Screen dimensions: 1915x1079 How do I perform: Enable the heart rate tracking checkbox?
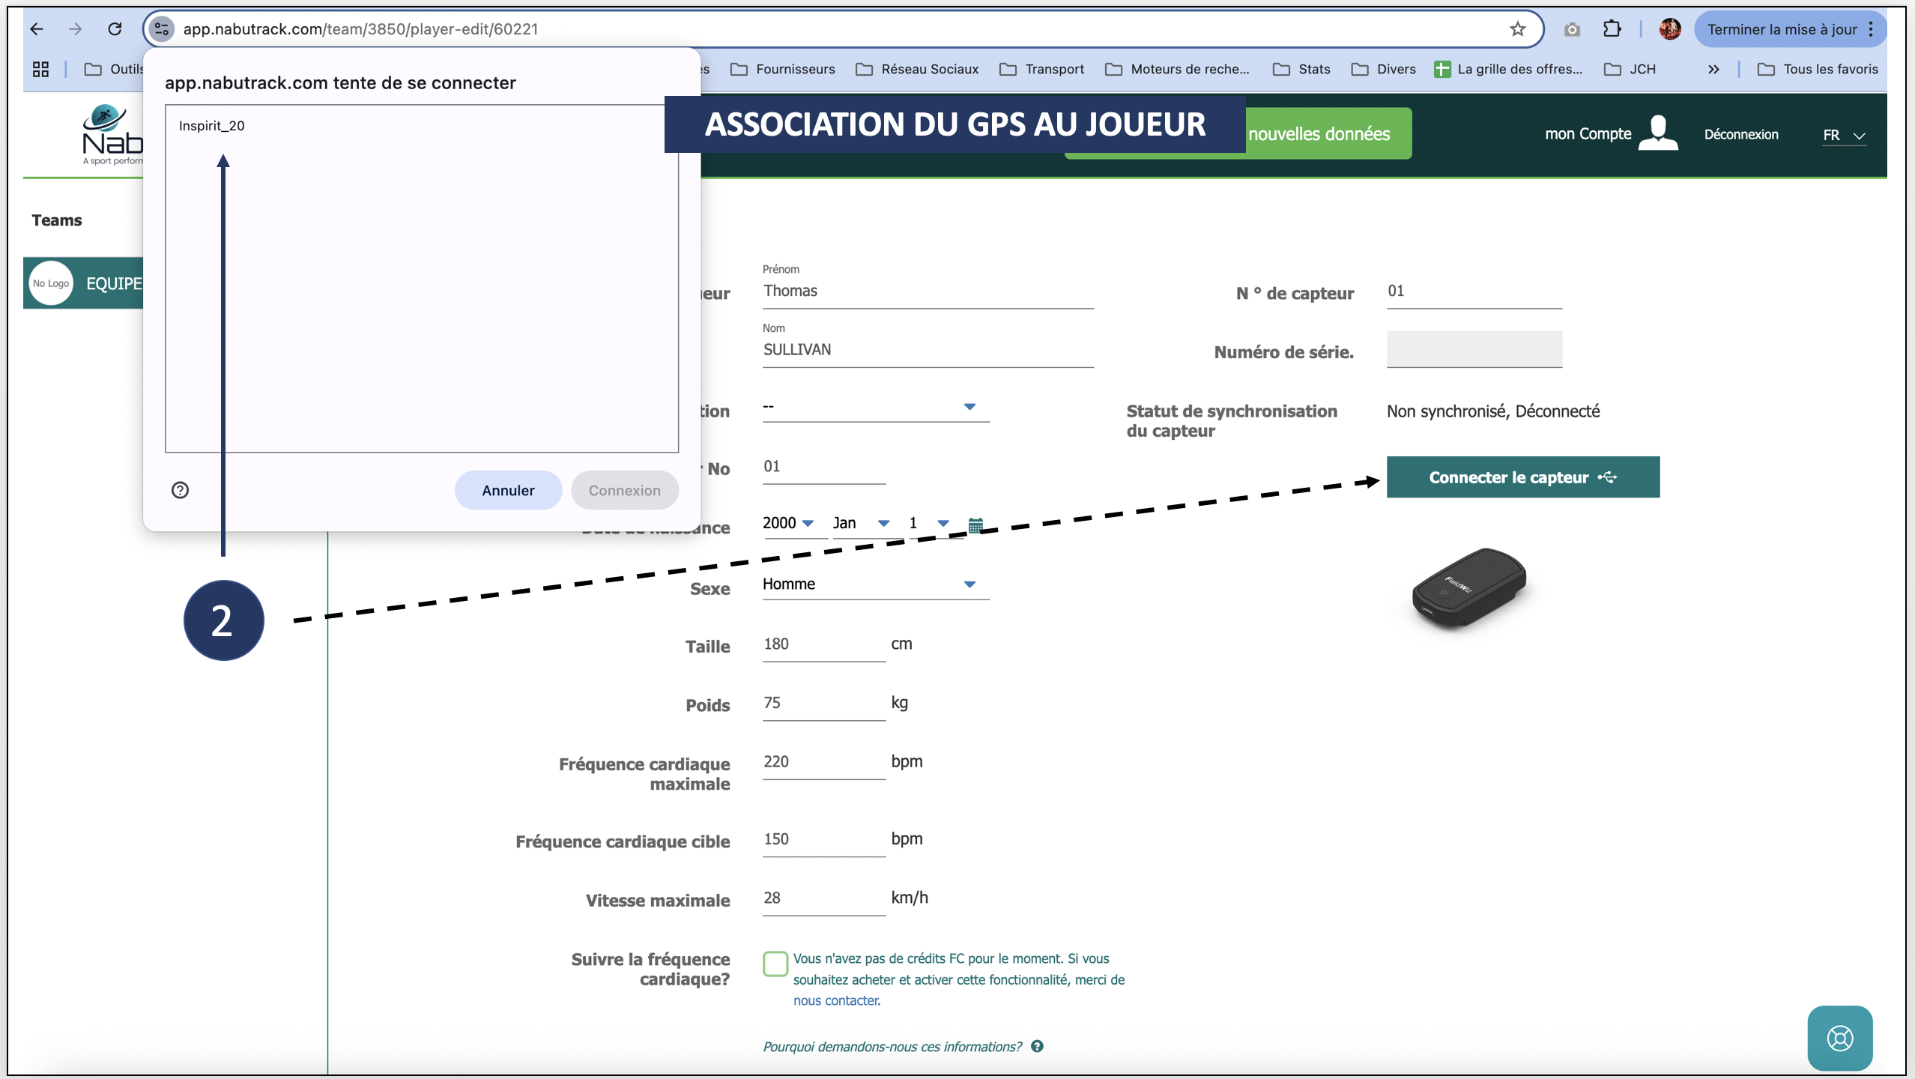coord(775,964)
